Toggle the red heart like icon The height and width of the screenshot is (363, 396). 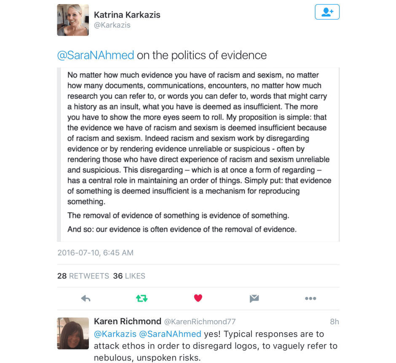click(x=198, y=298)
